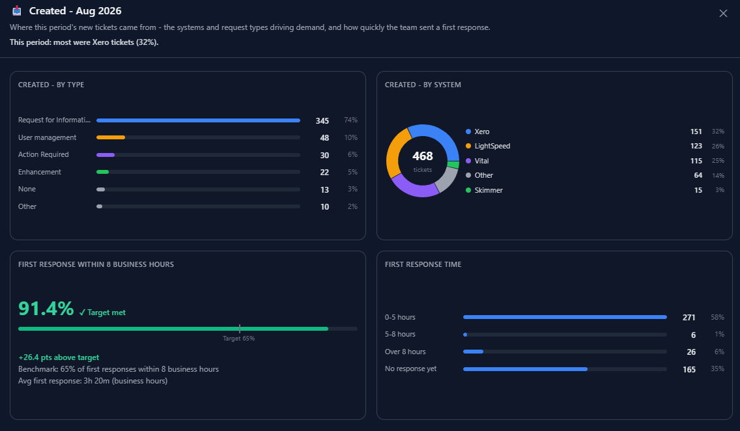Click the 123 count for LightSpeed
The image size is (740, 431).
(x=696, y=146)
